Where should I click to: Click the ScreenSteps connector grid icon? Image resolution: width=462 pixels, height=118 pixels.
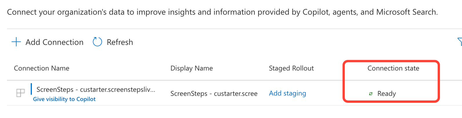(x=20, y=93)
